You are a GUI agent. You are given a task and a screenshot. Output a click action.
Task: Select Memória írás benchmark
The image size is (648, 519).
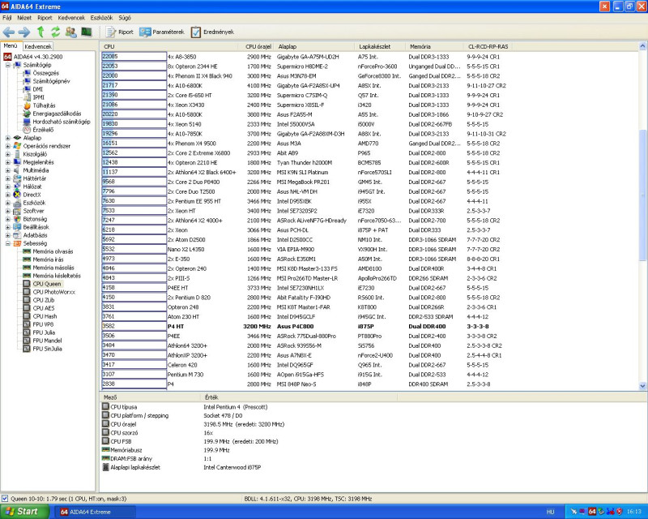point(44,259)
